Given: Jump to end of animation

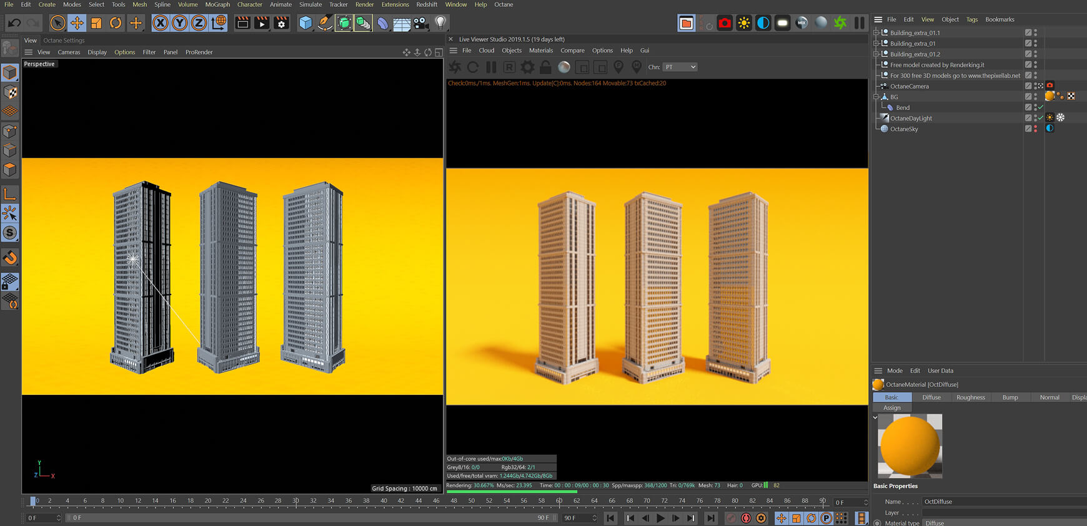Looking at the screenshot, I should (710, 518).
